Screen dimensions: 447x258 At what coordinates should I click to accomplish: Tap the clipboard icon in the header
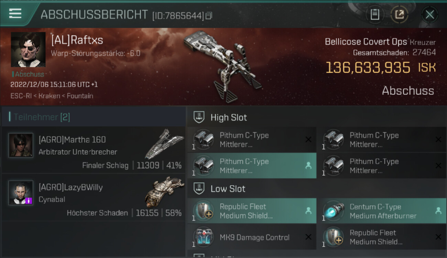374,14
